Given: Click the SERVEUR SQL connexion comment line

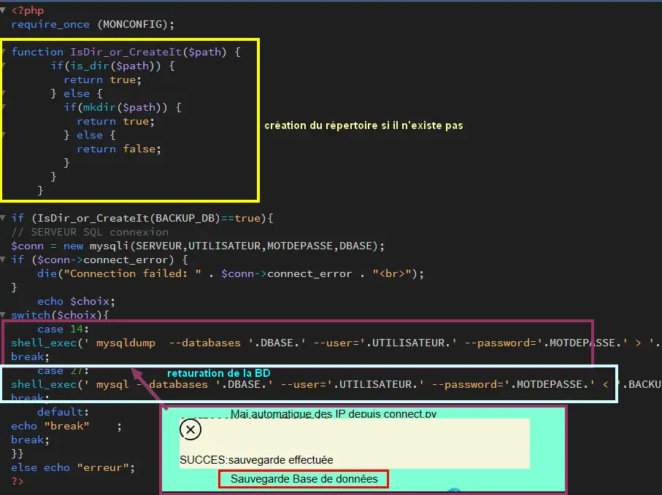Looking at the screenshot, I should pyautogui.click(x=90, y=232).
